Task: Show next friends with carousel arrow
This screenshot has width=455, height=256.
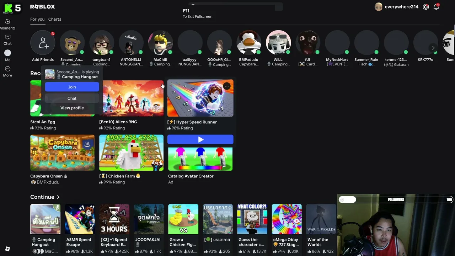Action: (433, 48)
